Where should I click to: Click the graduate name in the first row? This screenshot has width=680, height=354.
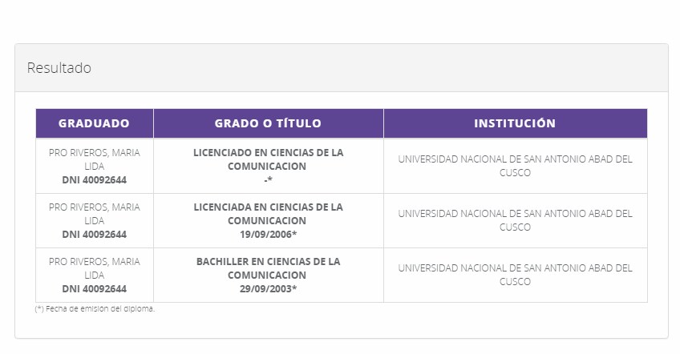(x=94, y=159)
